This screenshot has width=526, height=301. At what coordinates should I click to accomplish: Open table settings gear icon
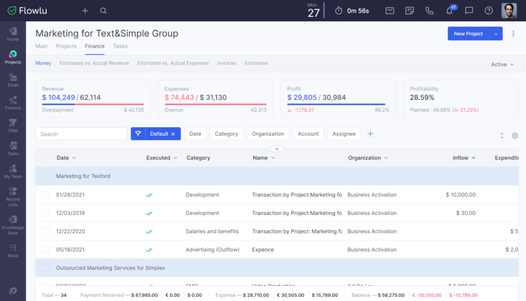[515, 135]
